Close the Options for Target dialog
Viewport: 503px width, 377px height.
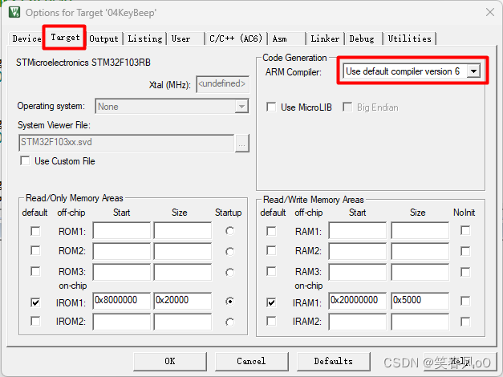pyautogui.click(x=490, y=13)
